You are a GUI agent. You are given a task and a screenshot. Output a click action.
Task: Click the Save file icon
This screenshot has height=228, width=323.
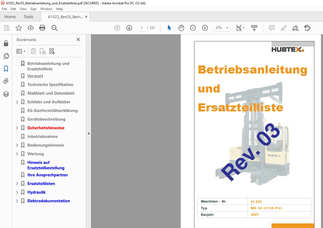click(x=7, y=28)
